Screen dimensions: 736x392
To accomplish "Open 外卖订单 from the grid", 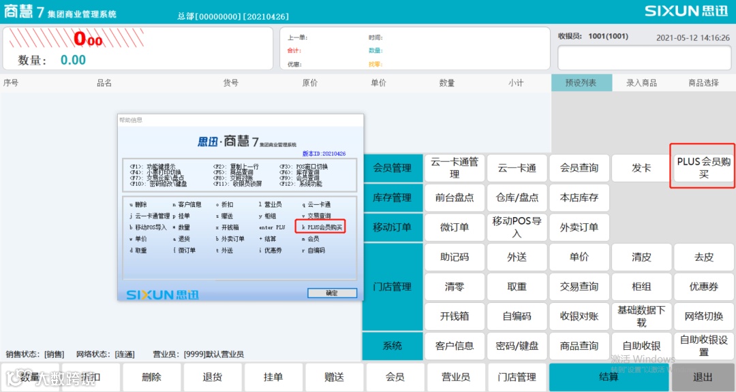I will pyautogui.click(x=579, y=227).
